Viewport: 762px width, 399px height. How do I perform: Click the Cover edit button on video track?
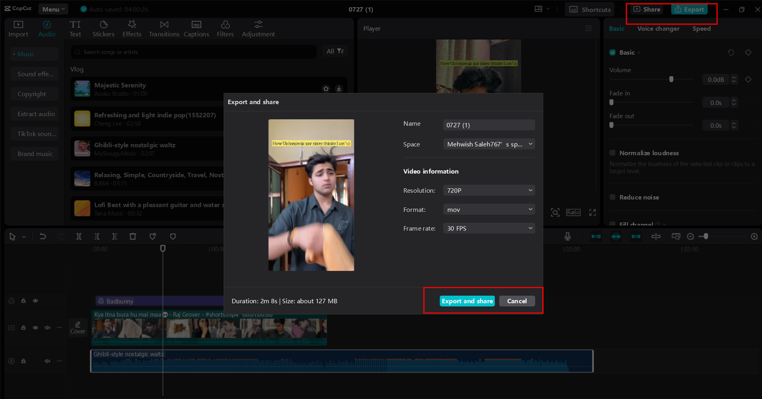tap(78, 328)
